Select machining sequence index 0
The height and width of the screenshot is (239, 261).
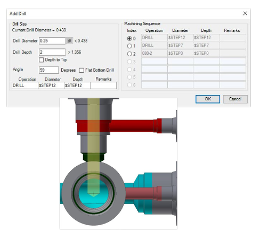pos(129,38)
